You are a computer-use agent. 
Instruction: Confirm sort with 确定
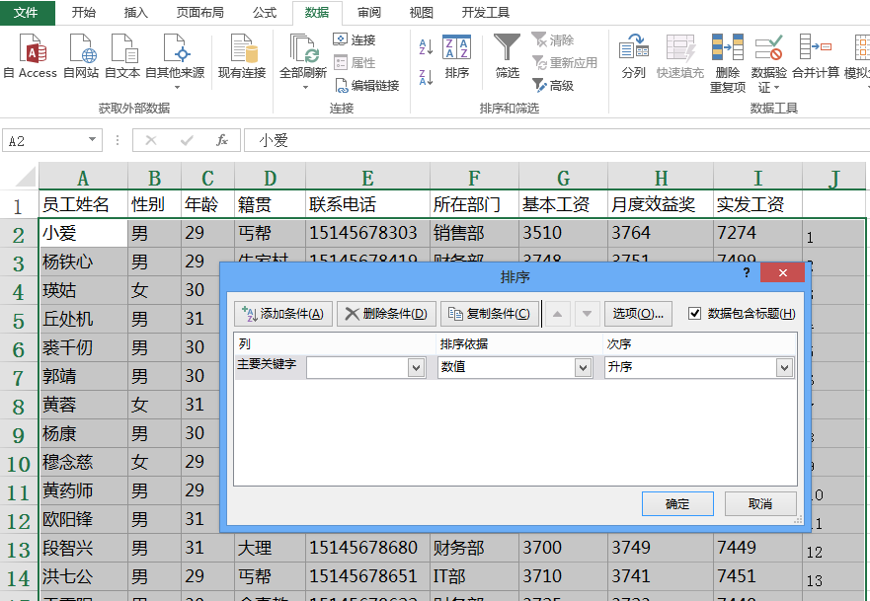(677, 504)
